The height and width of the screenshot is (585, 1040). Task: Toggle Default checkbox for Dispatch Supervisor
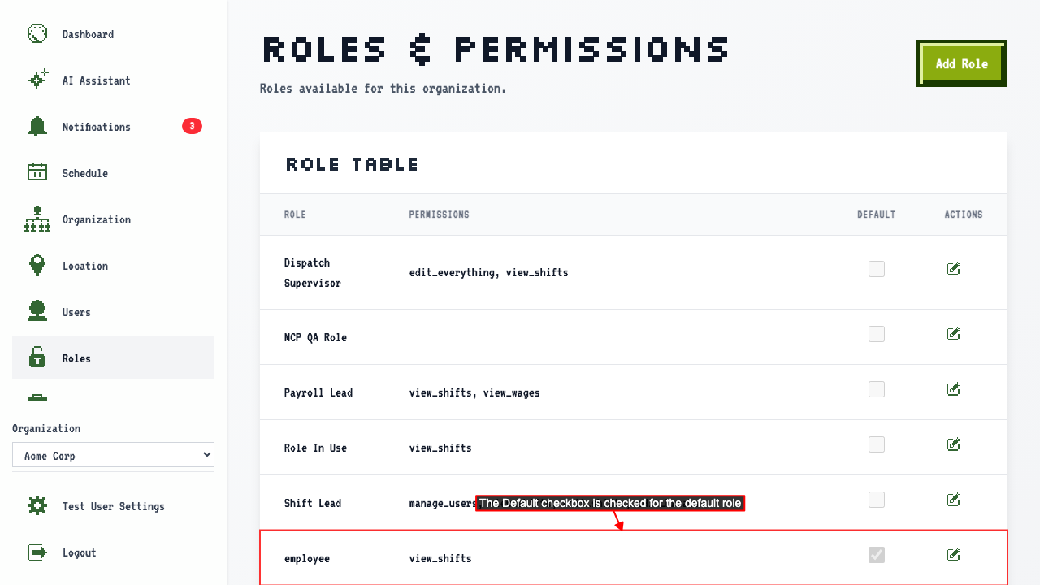pos(877,269)
